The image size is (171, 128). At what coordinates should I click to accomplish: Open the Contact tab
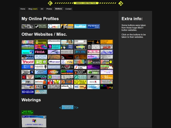68,9
